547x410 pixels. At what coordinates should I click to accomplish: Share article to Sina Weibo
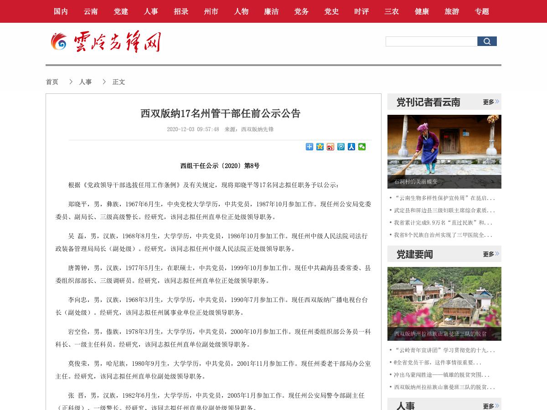coord(330,147)
